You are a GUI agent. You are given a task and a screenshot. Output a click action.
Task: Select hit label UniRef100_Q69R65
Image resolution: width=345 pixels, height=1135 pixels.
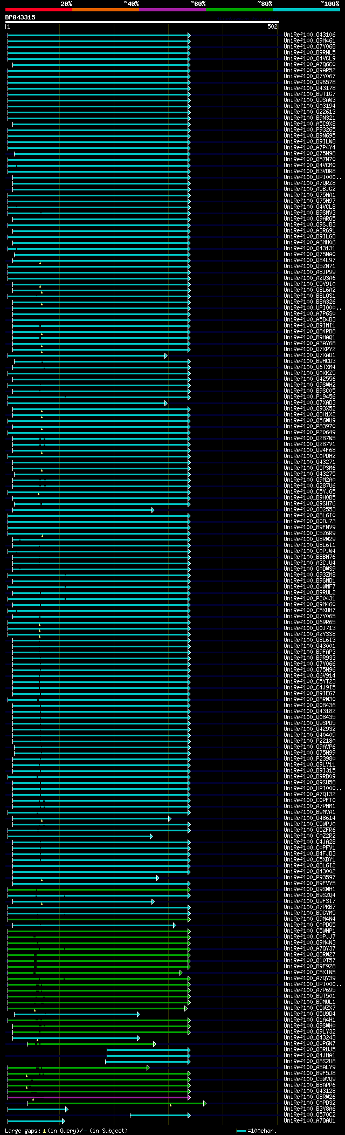(x=309, y=623)
